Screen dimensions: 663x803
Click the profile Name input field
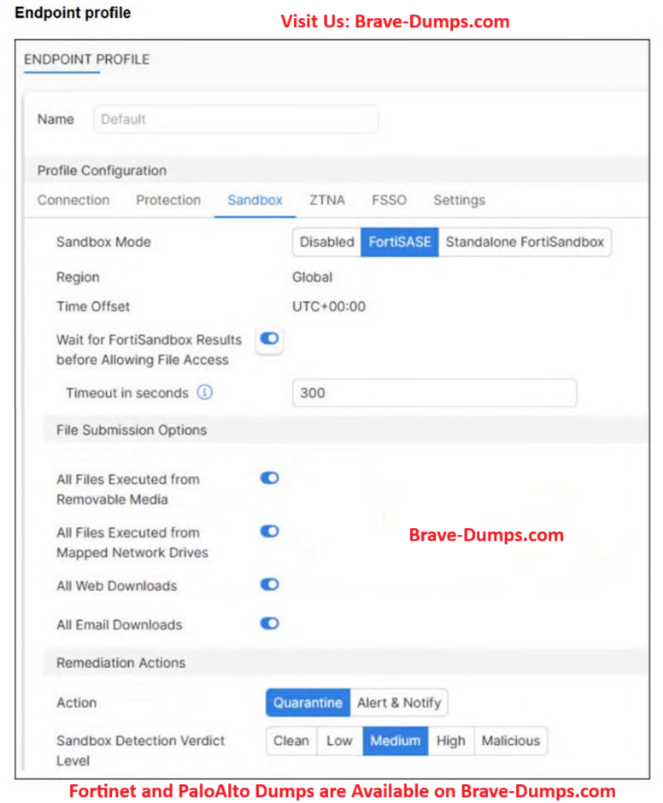[235, 120]
